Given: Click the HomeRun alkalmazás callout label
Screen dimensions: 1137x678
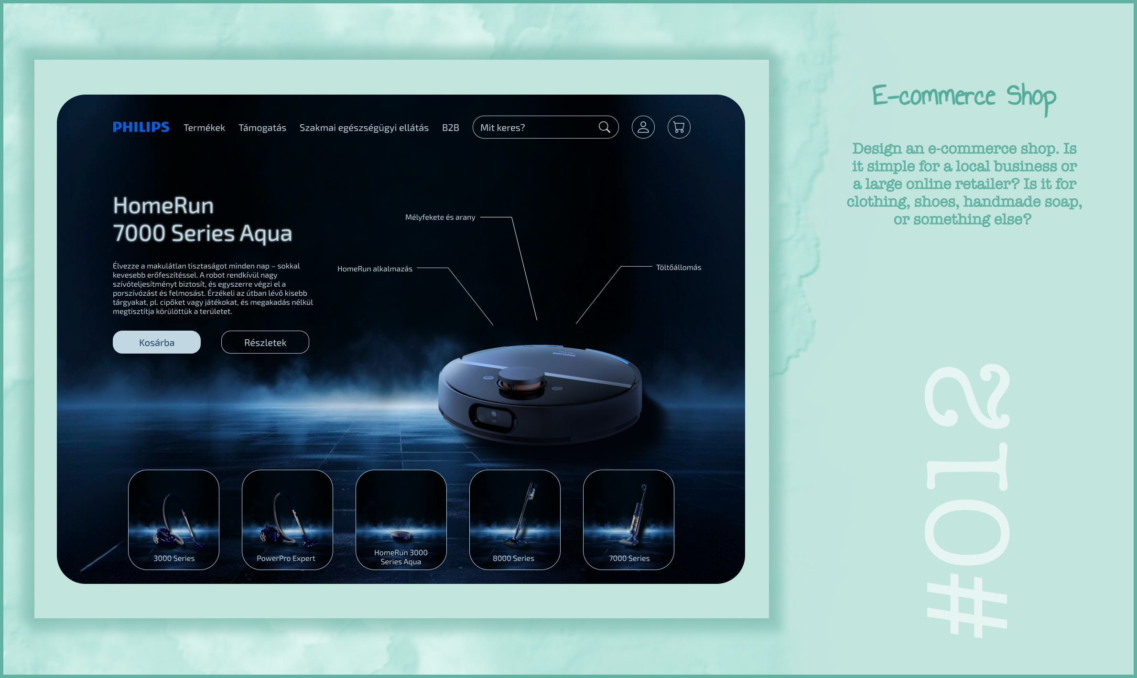Looking at the screenshot, I should click(x=374, y=269).
